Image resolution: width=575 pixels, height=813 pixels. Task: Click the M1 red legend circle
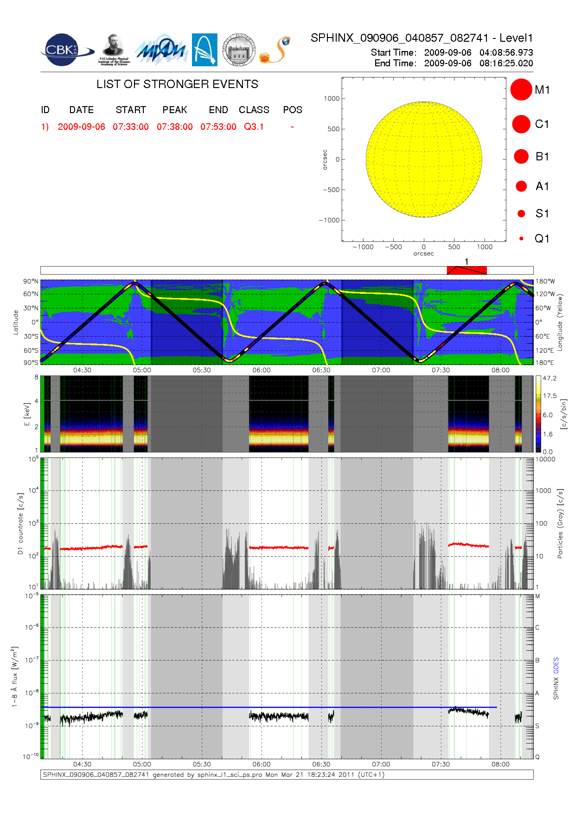pyautogui.click(x=521, y=89)
